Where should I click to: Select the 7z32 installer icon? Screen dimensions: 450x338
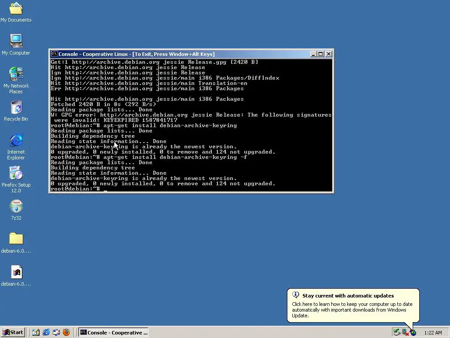click(16, 210)
